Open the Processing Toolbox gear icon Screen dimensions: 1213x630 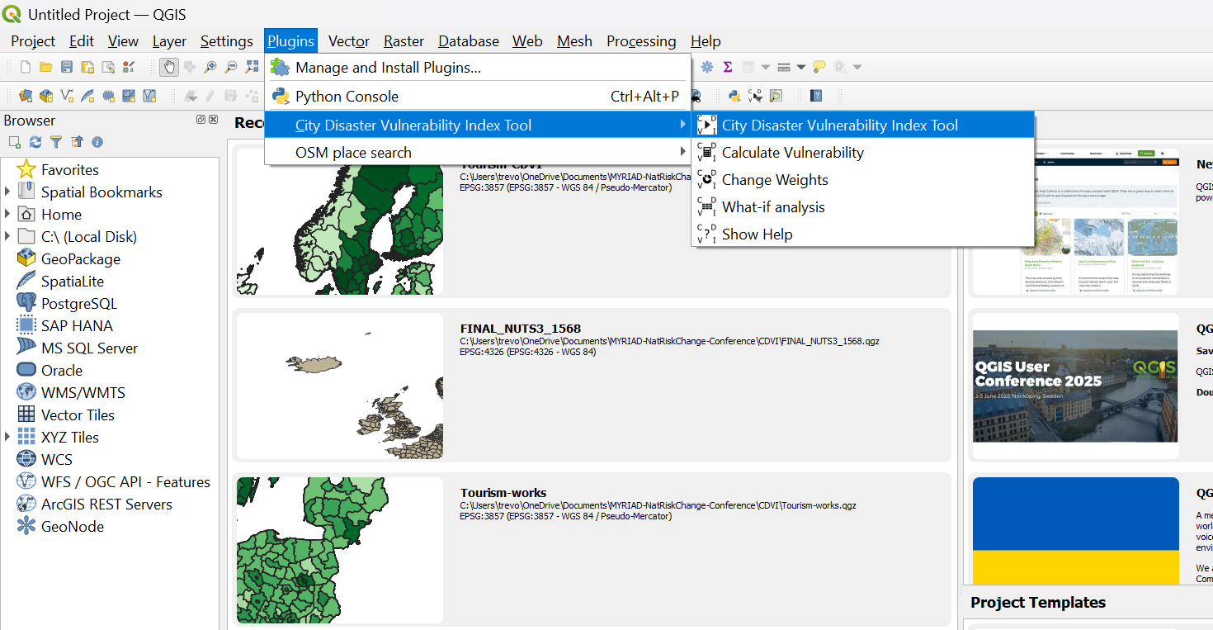(x=707, y=67)
